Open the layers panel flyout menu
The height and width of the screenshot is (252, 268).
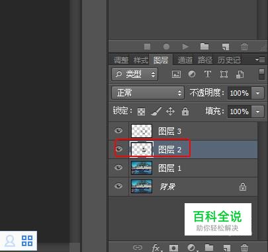click(x=260, y=59)
